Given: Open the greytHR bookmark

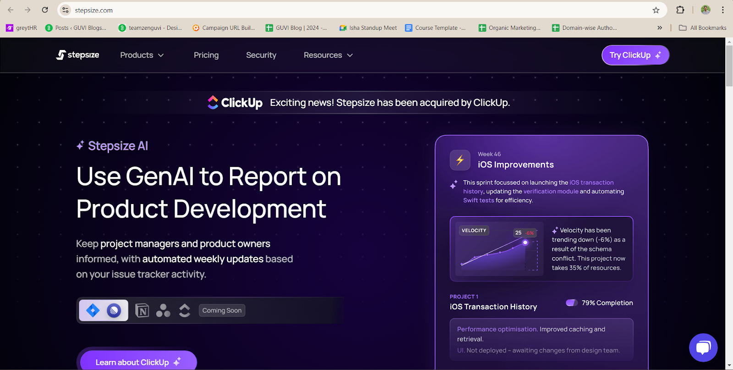Looking at the screenshot, I should (x=22, y=28).
